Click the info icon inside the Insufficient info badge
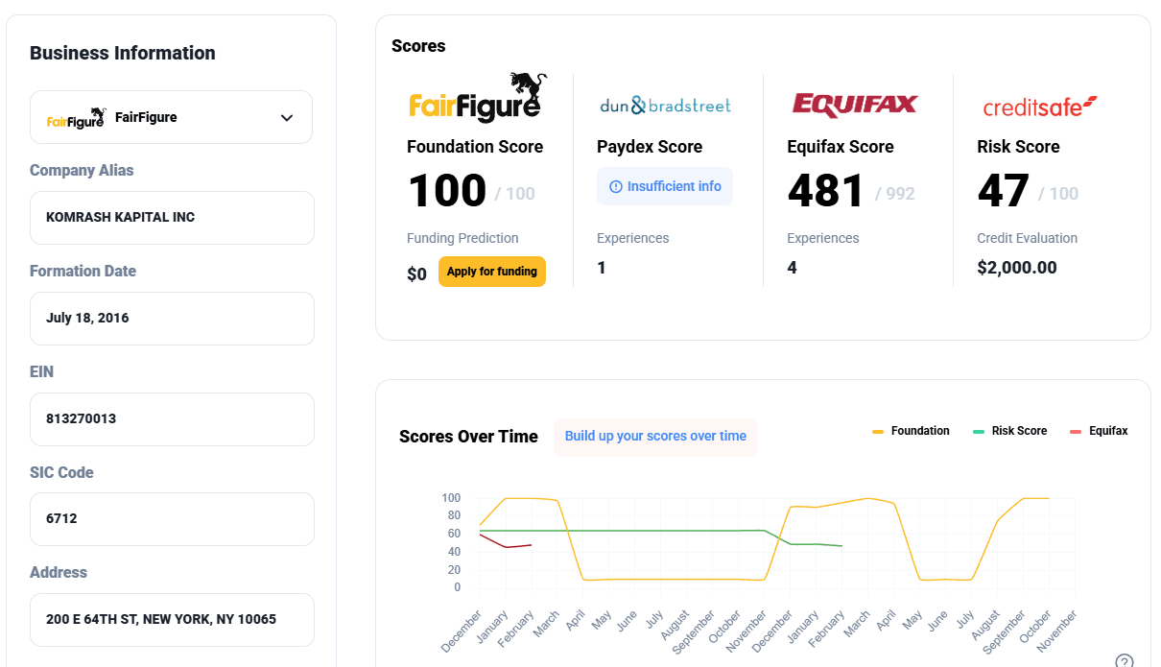Image resolution: width=1161 pixels, height=667 pixels. coord(615,185)
